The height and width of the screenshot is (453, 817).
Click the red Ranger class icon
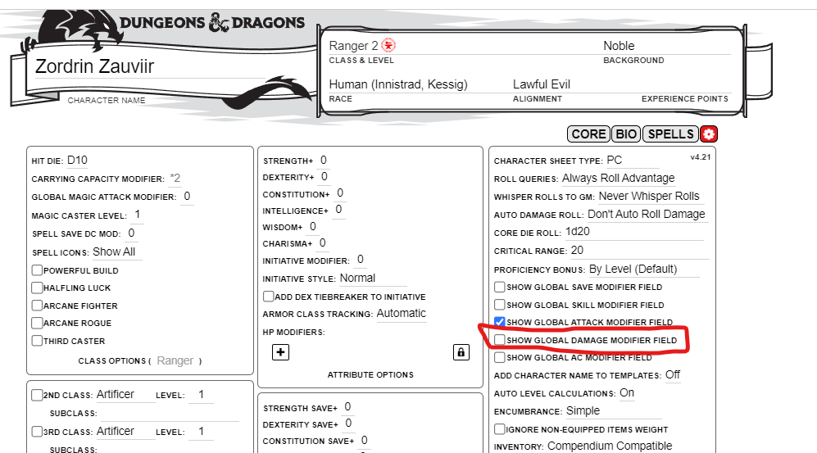click(388, 46)
